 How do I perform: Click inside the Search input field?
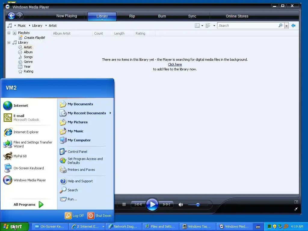[x=248, y=26]
